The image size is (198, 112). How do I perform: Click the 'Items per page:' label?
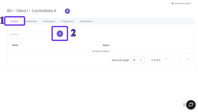[x=121, y=60]
